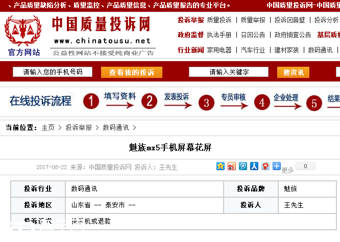Open the 投诉分析 menu link
Viewport: 340px width, 242px height.
point(326,20)
